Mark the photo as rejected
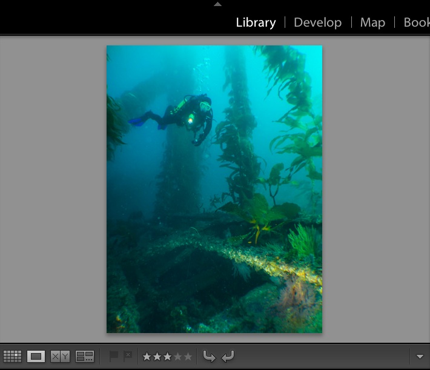Image resolution: width=430 pixels, height=370 pixels. (127, 356)
